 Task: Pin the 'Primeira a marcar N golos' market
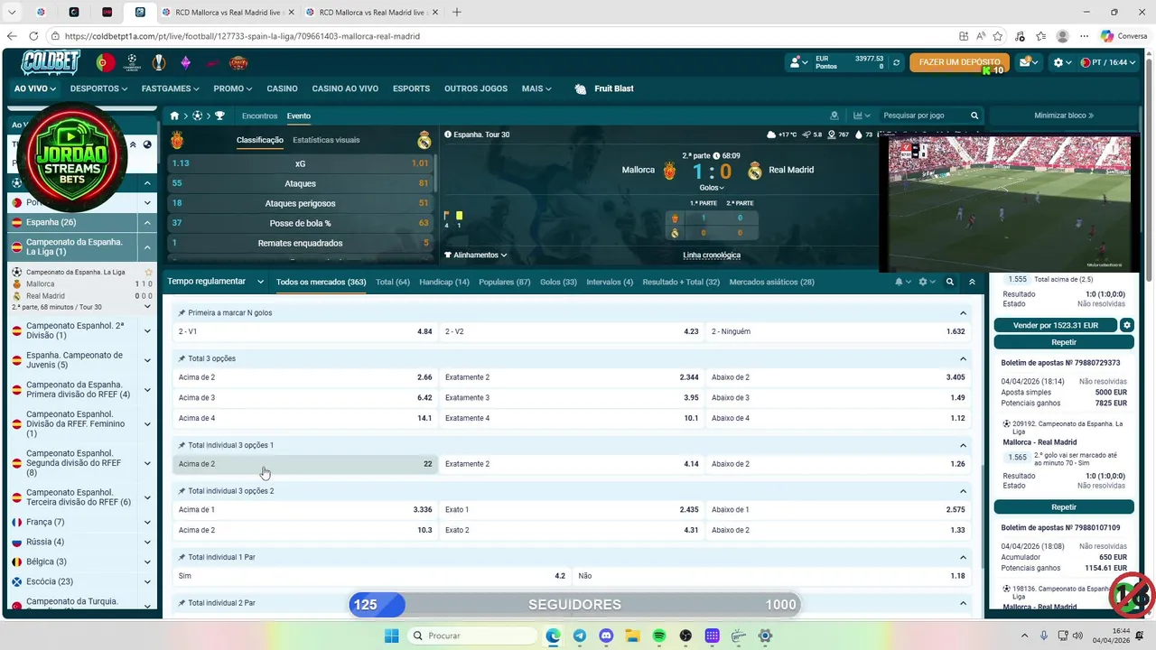point(182,312)
